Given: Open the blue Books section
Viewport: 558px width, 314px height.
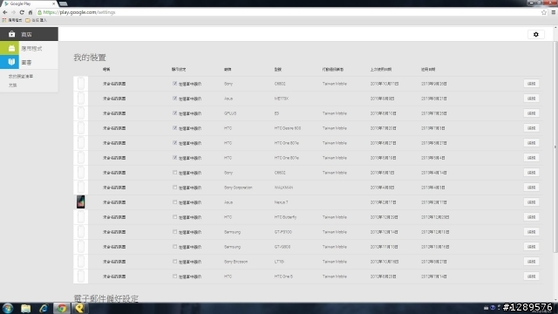Looking at the screenshot, I should 29,62.
